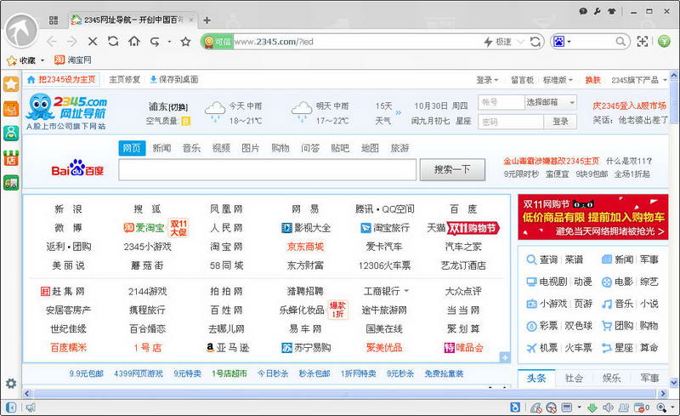Click the screenshot capture icon
680x416 pixels.
pos(643,42)
